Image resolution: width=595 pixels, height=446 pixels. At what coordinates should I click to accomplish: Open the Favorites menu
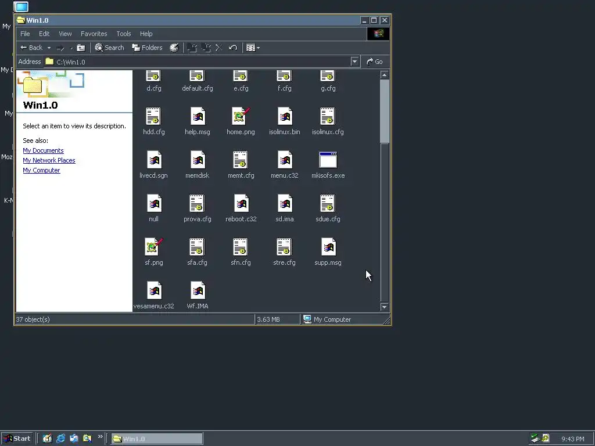tap(94, 34)
